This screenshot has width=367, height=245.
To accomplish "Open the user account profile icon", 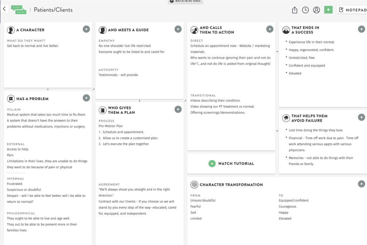I will 316,10.
